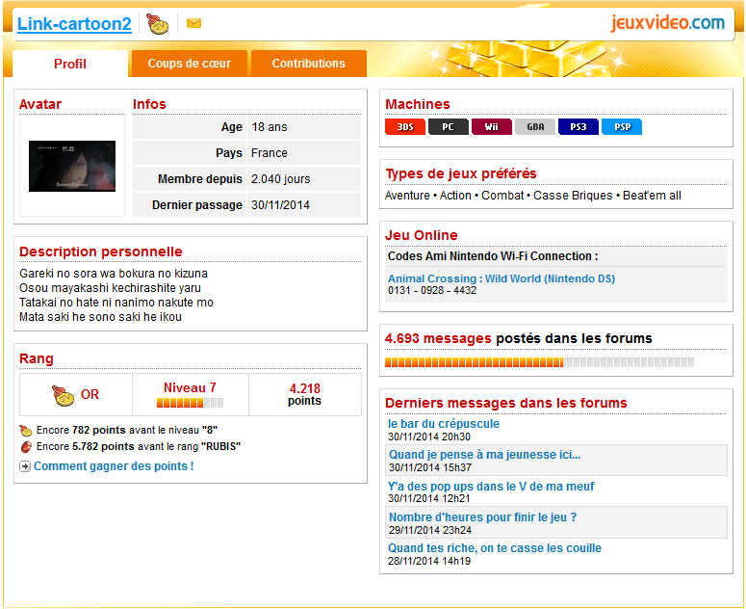Select the GBA machine badge
This screenshot has width=746, height=609.
tap(535, 127)
